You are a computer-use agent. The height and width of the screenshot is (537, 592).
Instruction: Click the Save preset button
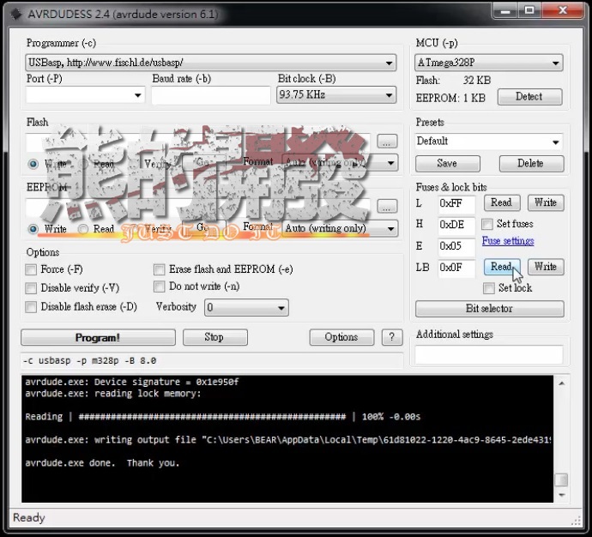point(447,163)
